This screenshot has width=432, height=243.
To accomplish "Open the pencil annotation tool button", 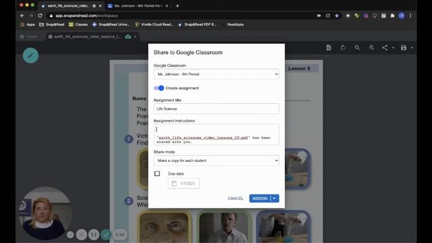I will [30, 55].
